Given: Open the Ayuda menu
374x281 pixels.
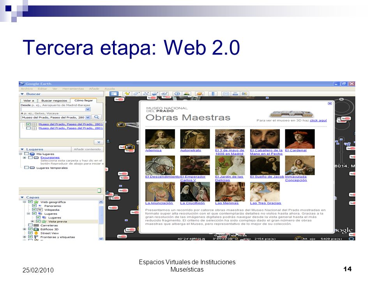Looking at the screenshot, I should pyautogui.click(x=109, y=89).
